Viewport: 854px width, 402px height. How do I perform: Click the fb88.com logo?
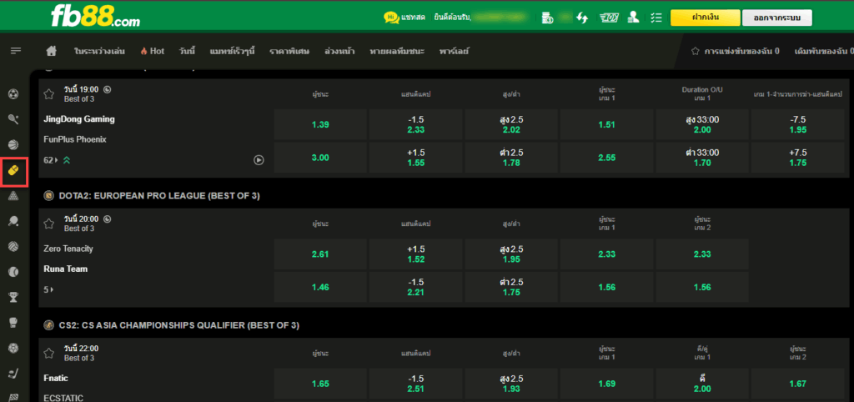coord(95,17)
